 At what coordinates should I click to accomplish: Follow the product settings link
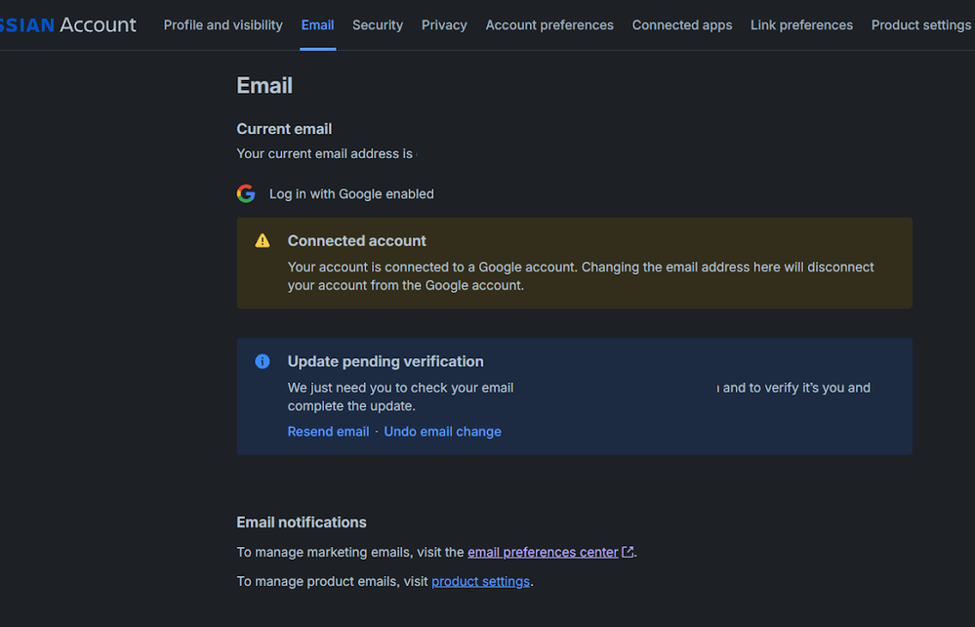click(x=480, y=581)
